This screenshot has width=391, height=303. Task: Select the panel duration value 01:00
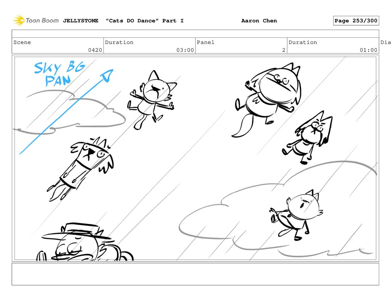pos(368,50)
